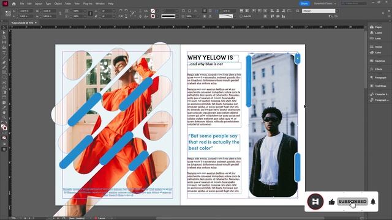Click the X position input field
This screenshot has width=392, height=220.
coord(26,11)
